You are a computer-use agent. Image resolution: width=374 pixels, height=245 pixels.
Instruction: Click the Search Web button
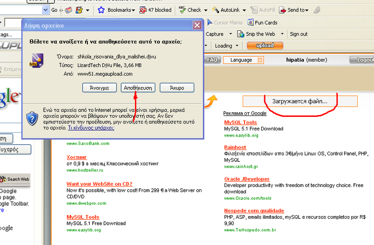tap(15, 179)
